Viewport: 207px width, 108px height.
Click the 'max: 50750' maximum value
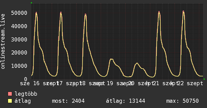tap(182, 101)
